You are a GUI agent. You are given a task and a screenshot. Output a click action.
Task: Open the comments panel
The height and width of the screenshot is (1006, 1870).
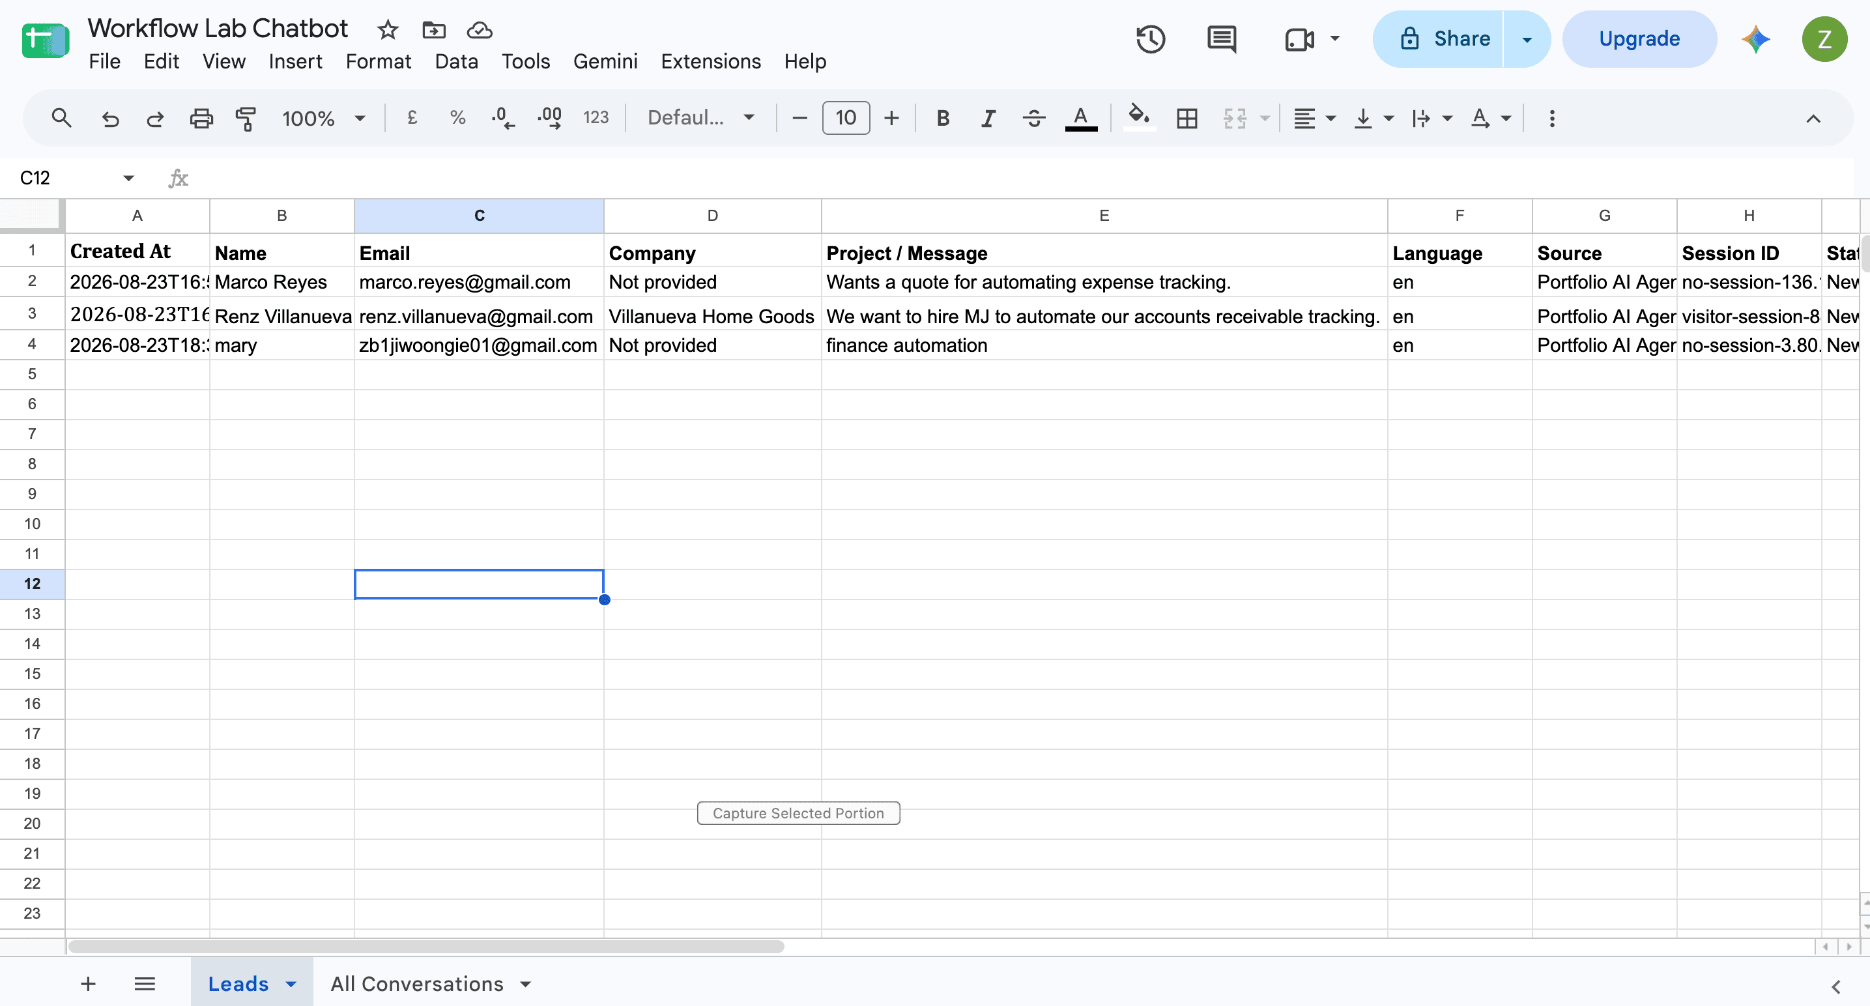pos(1221,38)
